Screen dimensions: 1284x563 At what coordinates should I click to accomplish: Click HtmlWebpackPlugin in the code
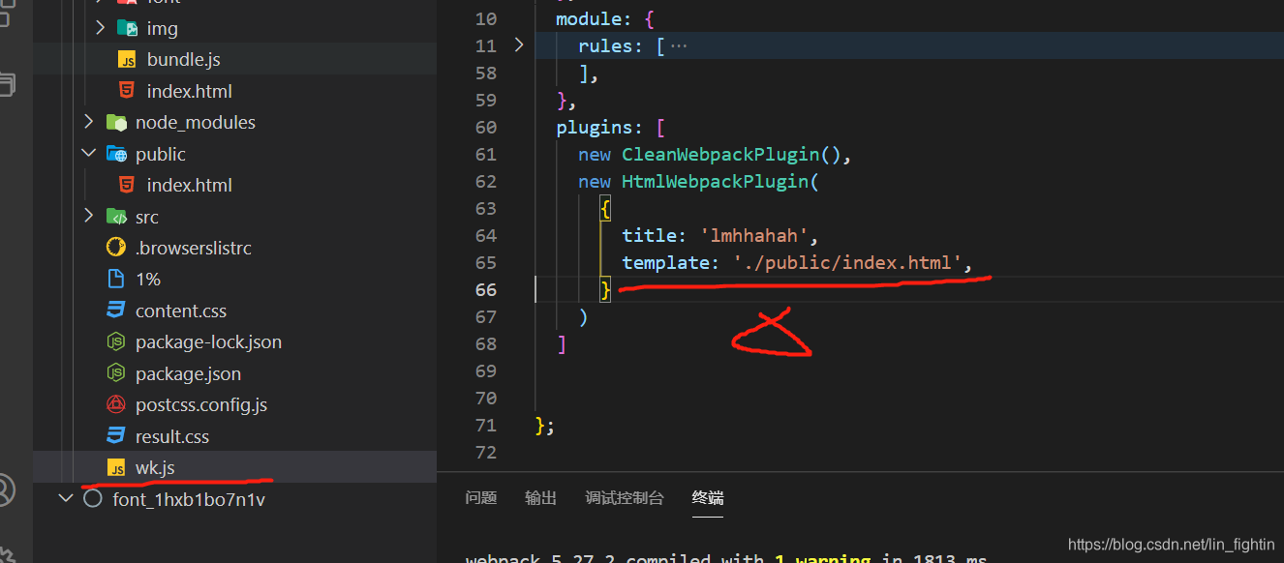(x=716, y=181)
